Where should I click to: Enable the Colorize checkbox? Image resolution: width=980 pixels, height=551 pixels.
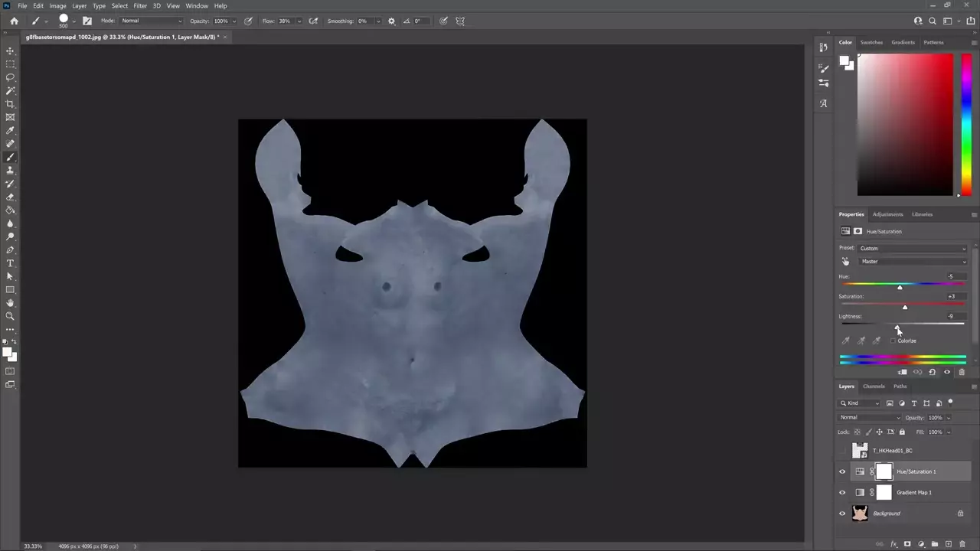pyautogui.click(x=893, y=341)
